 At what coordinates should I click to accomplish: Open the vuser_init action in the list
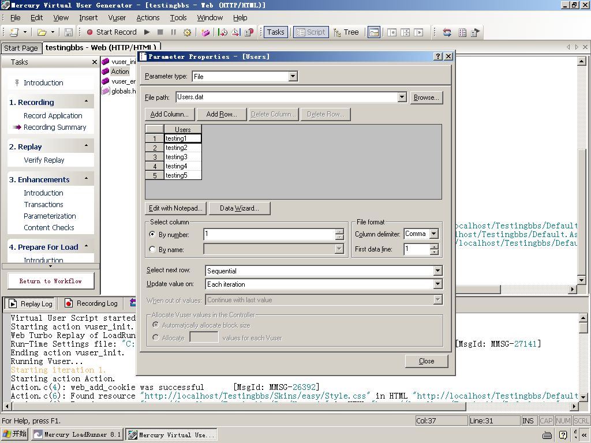pos(118,61)
